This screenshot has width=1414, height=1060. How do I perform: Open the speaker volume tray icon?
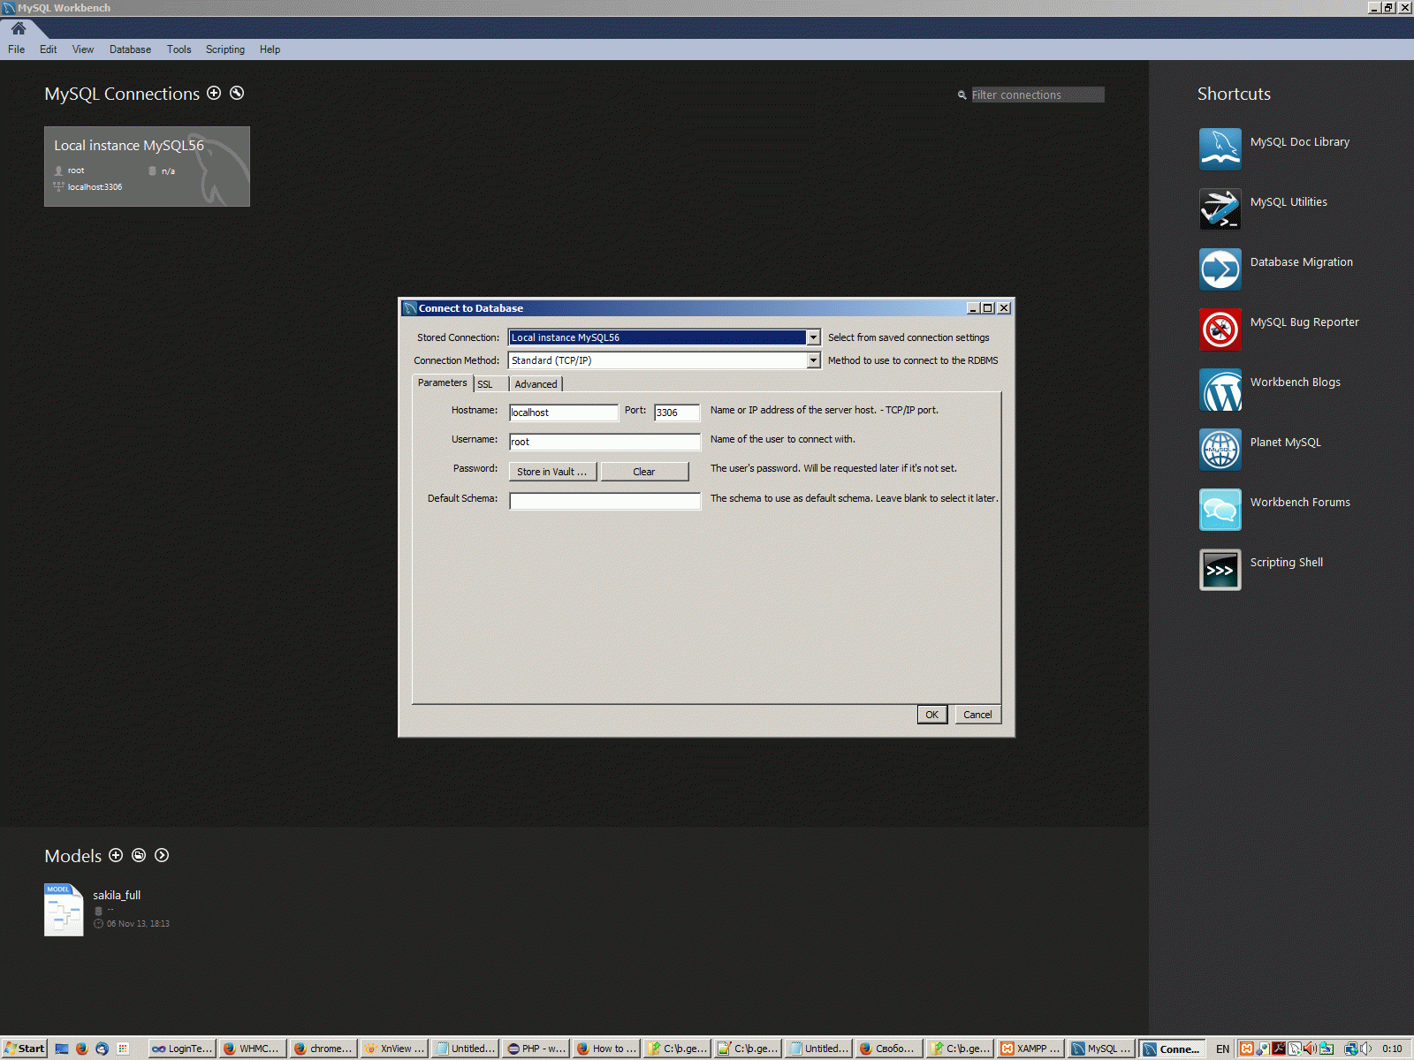pyautogui.click(x=1366, y=1049)
